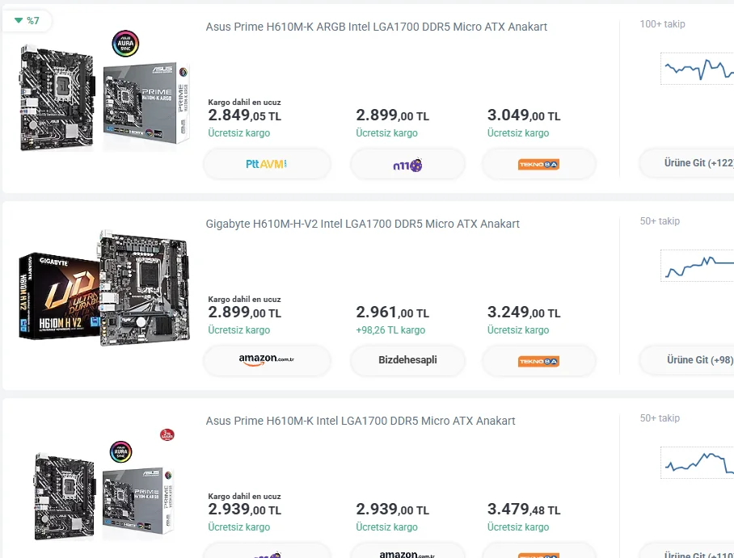The image size is (734, 558).
Task: Click Ürüne Git (+98) button
Action: (687, 360)
